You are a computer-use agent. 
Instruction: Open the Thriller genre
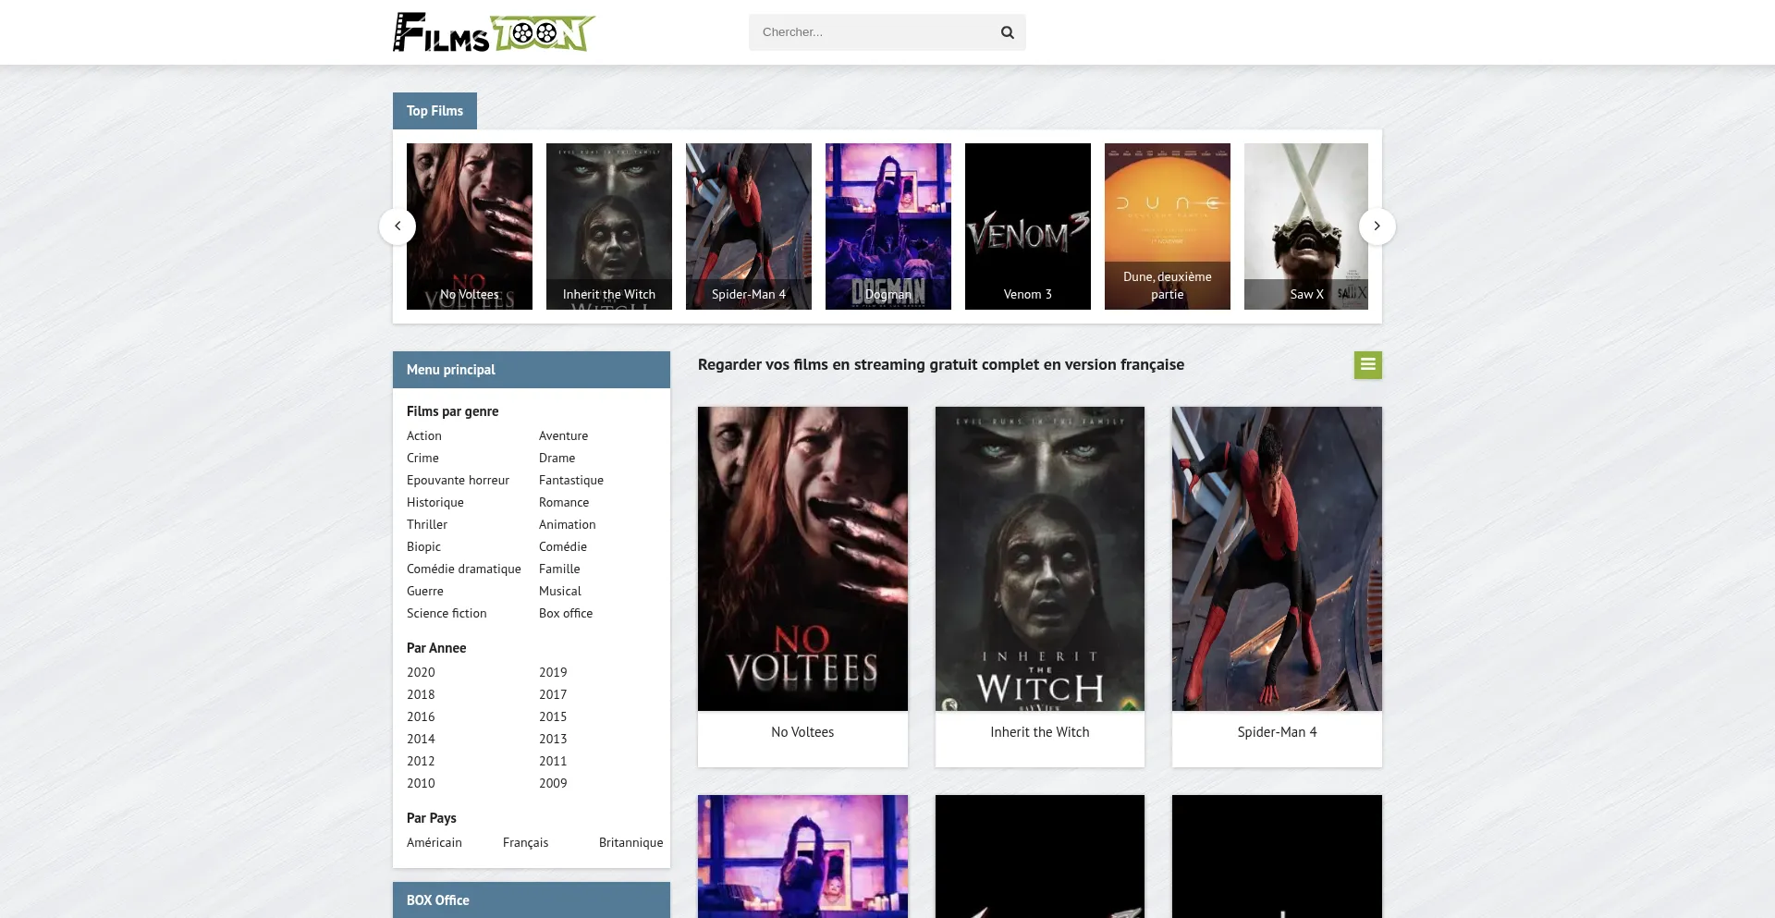tap(427, 525)
